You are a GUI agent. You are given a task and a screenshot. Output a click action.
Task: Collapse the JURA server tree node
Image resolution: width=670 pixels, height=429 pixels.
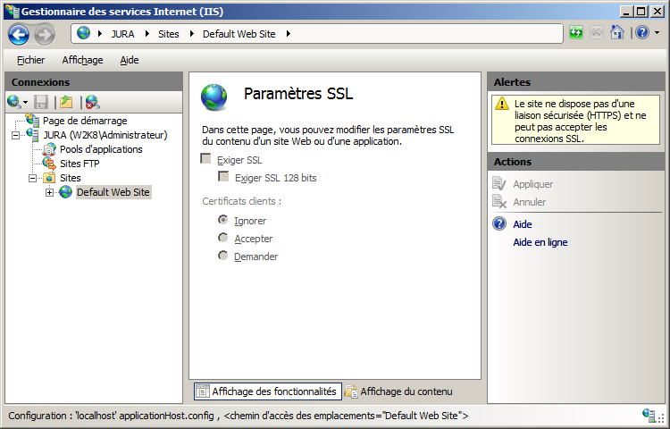(x=16, y=135)
